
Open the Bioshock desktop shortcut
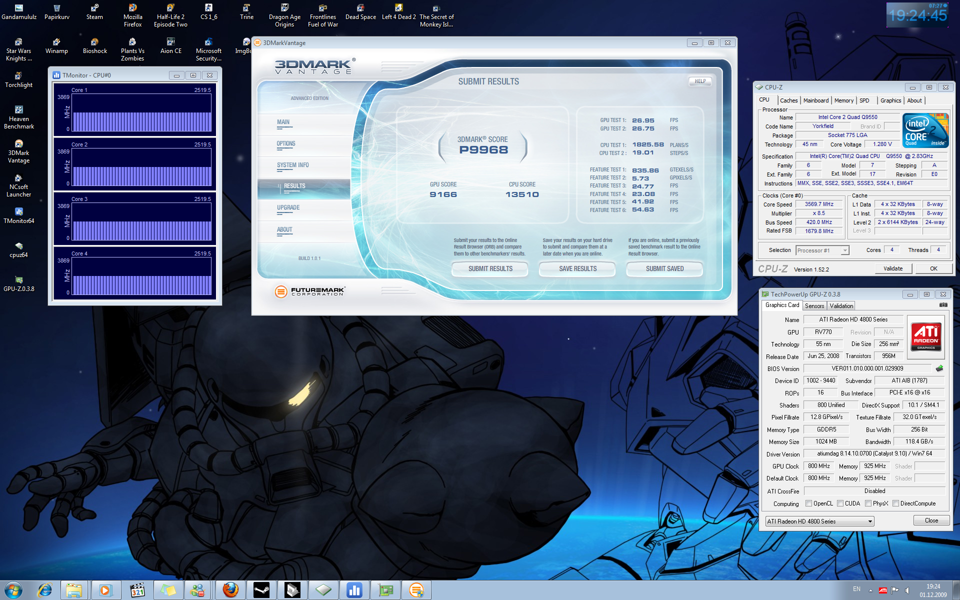point(94,46)
